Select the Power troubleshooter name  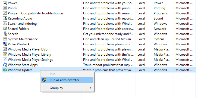coord(12,3)
